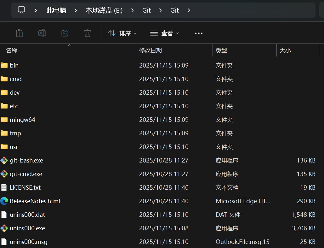Click the rename icon in toolbar

(x=42, y=33)
